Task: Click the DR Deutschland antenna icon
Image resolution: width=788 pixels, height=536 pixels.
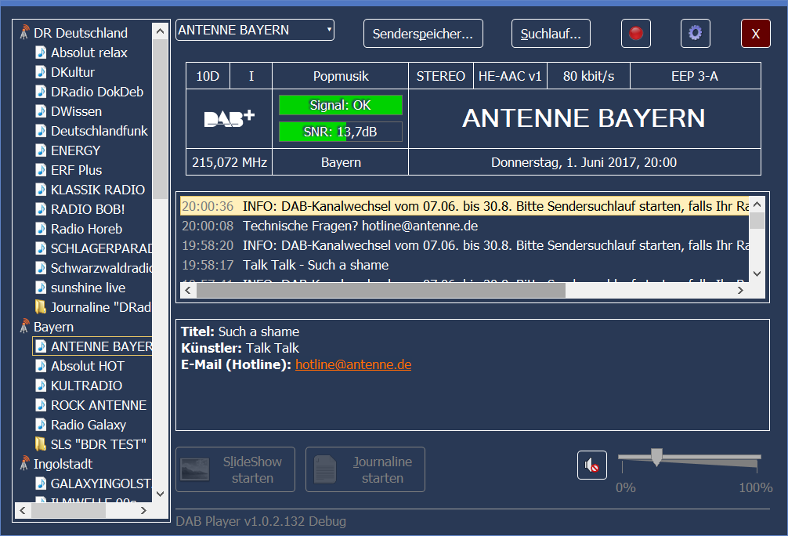Action: [24, 33]
